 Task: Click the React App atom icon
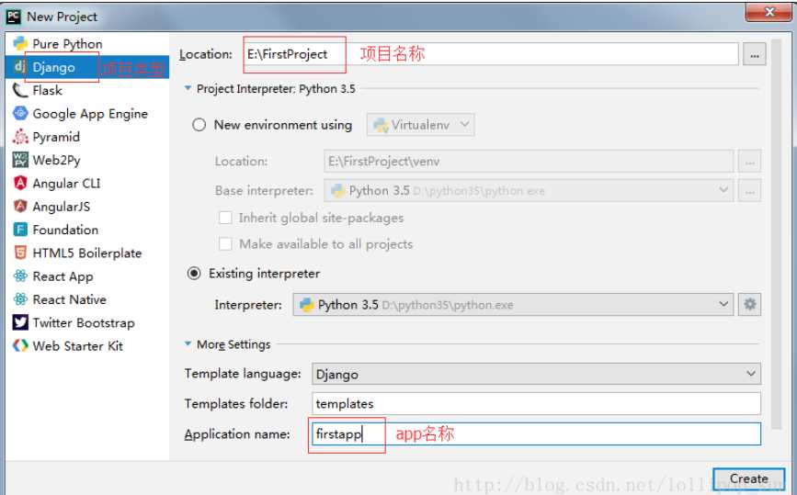click(x=20, y=276)
